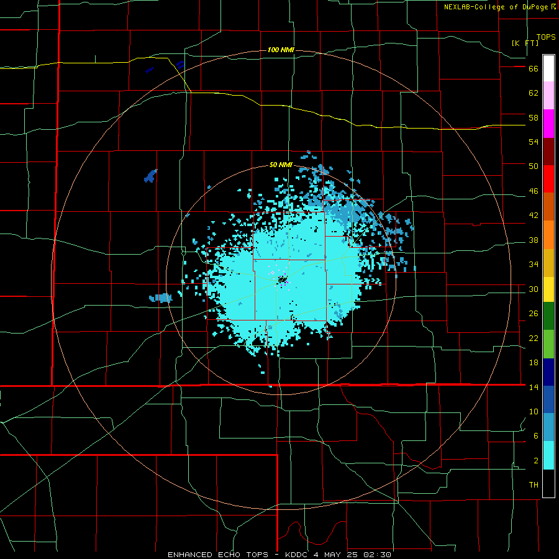559x559 pixels.
Task: Click the ENHANCED ECHO TOPS caption text
Action: pyautogui.click(x=218, y=555)
